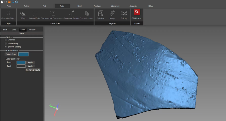Click the Export group label
The image size is (226, 121).
(x=137, y=23)
